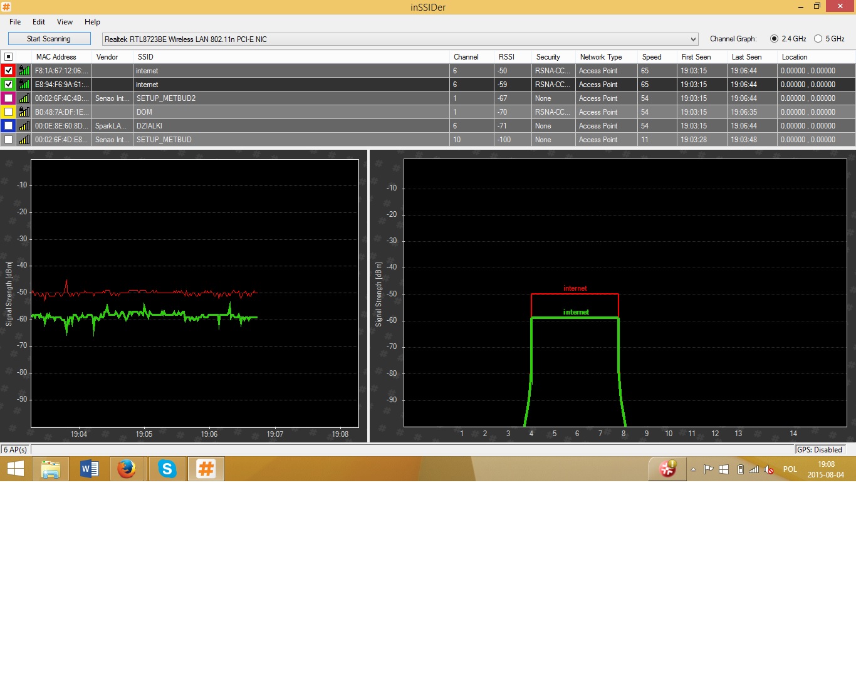Open Firefox from the taskbar
Image resolution: width=856 pixels, height=693 pixels.
(127, 469)
